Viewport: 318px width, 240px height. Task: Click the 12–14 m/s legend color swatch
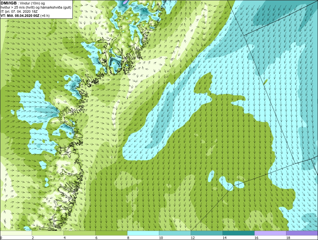pyautogui.click(x=207, y=233)
